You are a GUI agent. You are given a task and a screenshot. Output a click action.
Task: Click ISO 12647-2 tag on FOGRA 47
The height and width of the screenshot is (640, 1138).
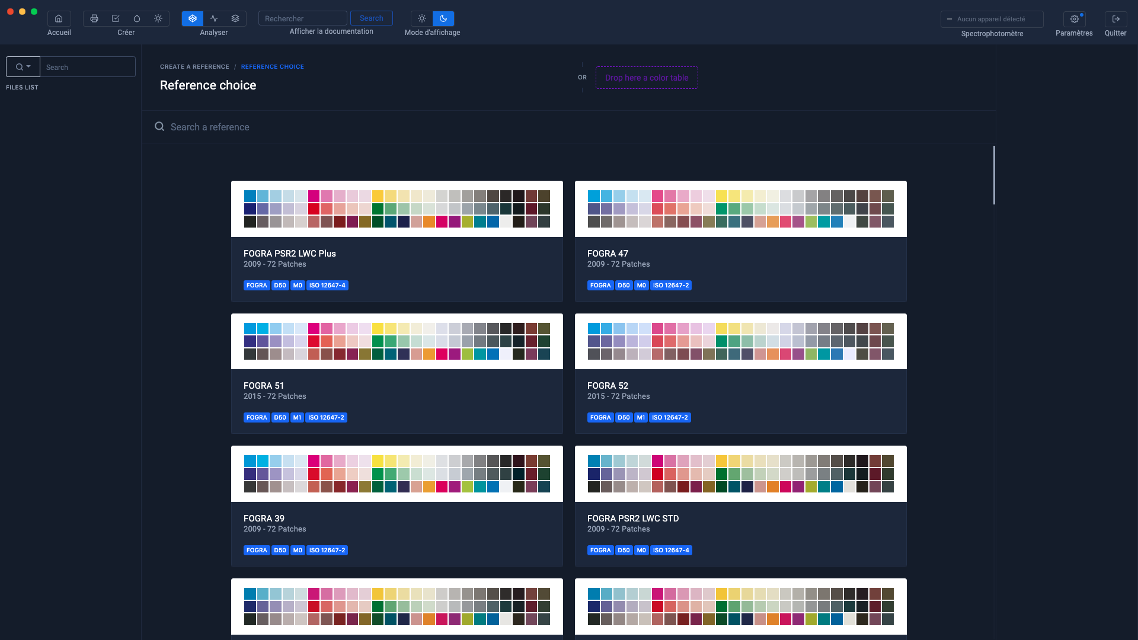tap(671, 285)
